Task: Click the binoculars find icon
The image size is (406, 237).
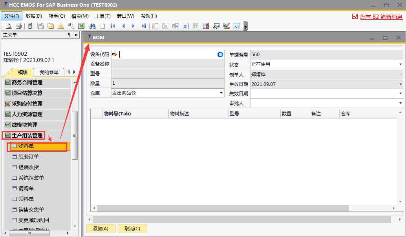Action: click(93, 26)
